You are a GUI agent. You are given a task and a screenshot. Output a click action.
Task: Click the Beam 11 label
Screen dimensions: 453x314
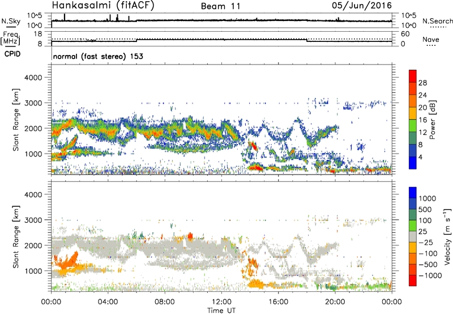click(221, 6)
